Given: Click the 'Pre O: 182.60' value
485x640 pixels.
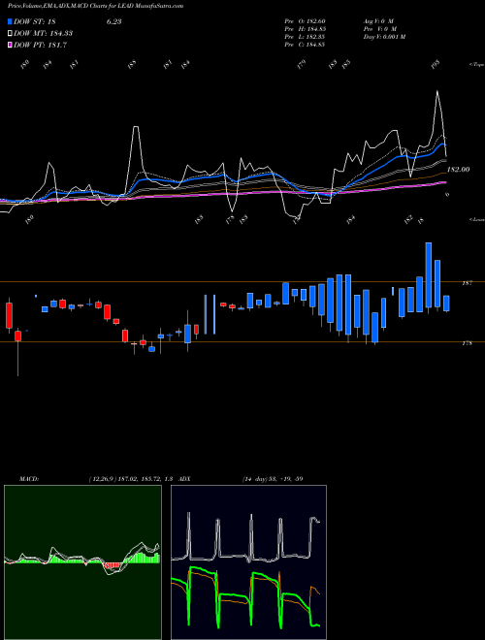Looking at the screenshot, I should pos(305,21).
